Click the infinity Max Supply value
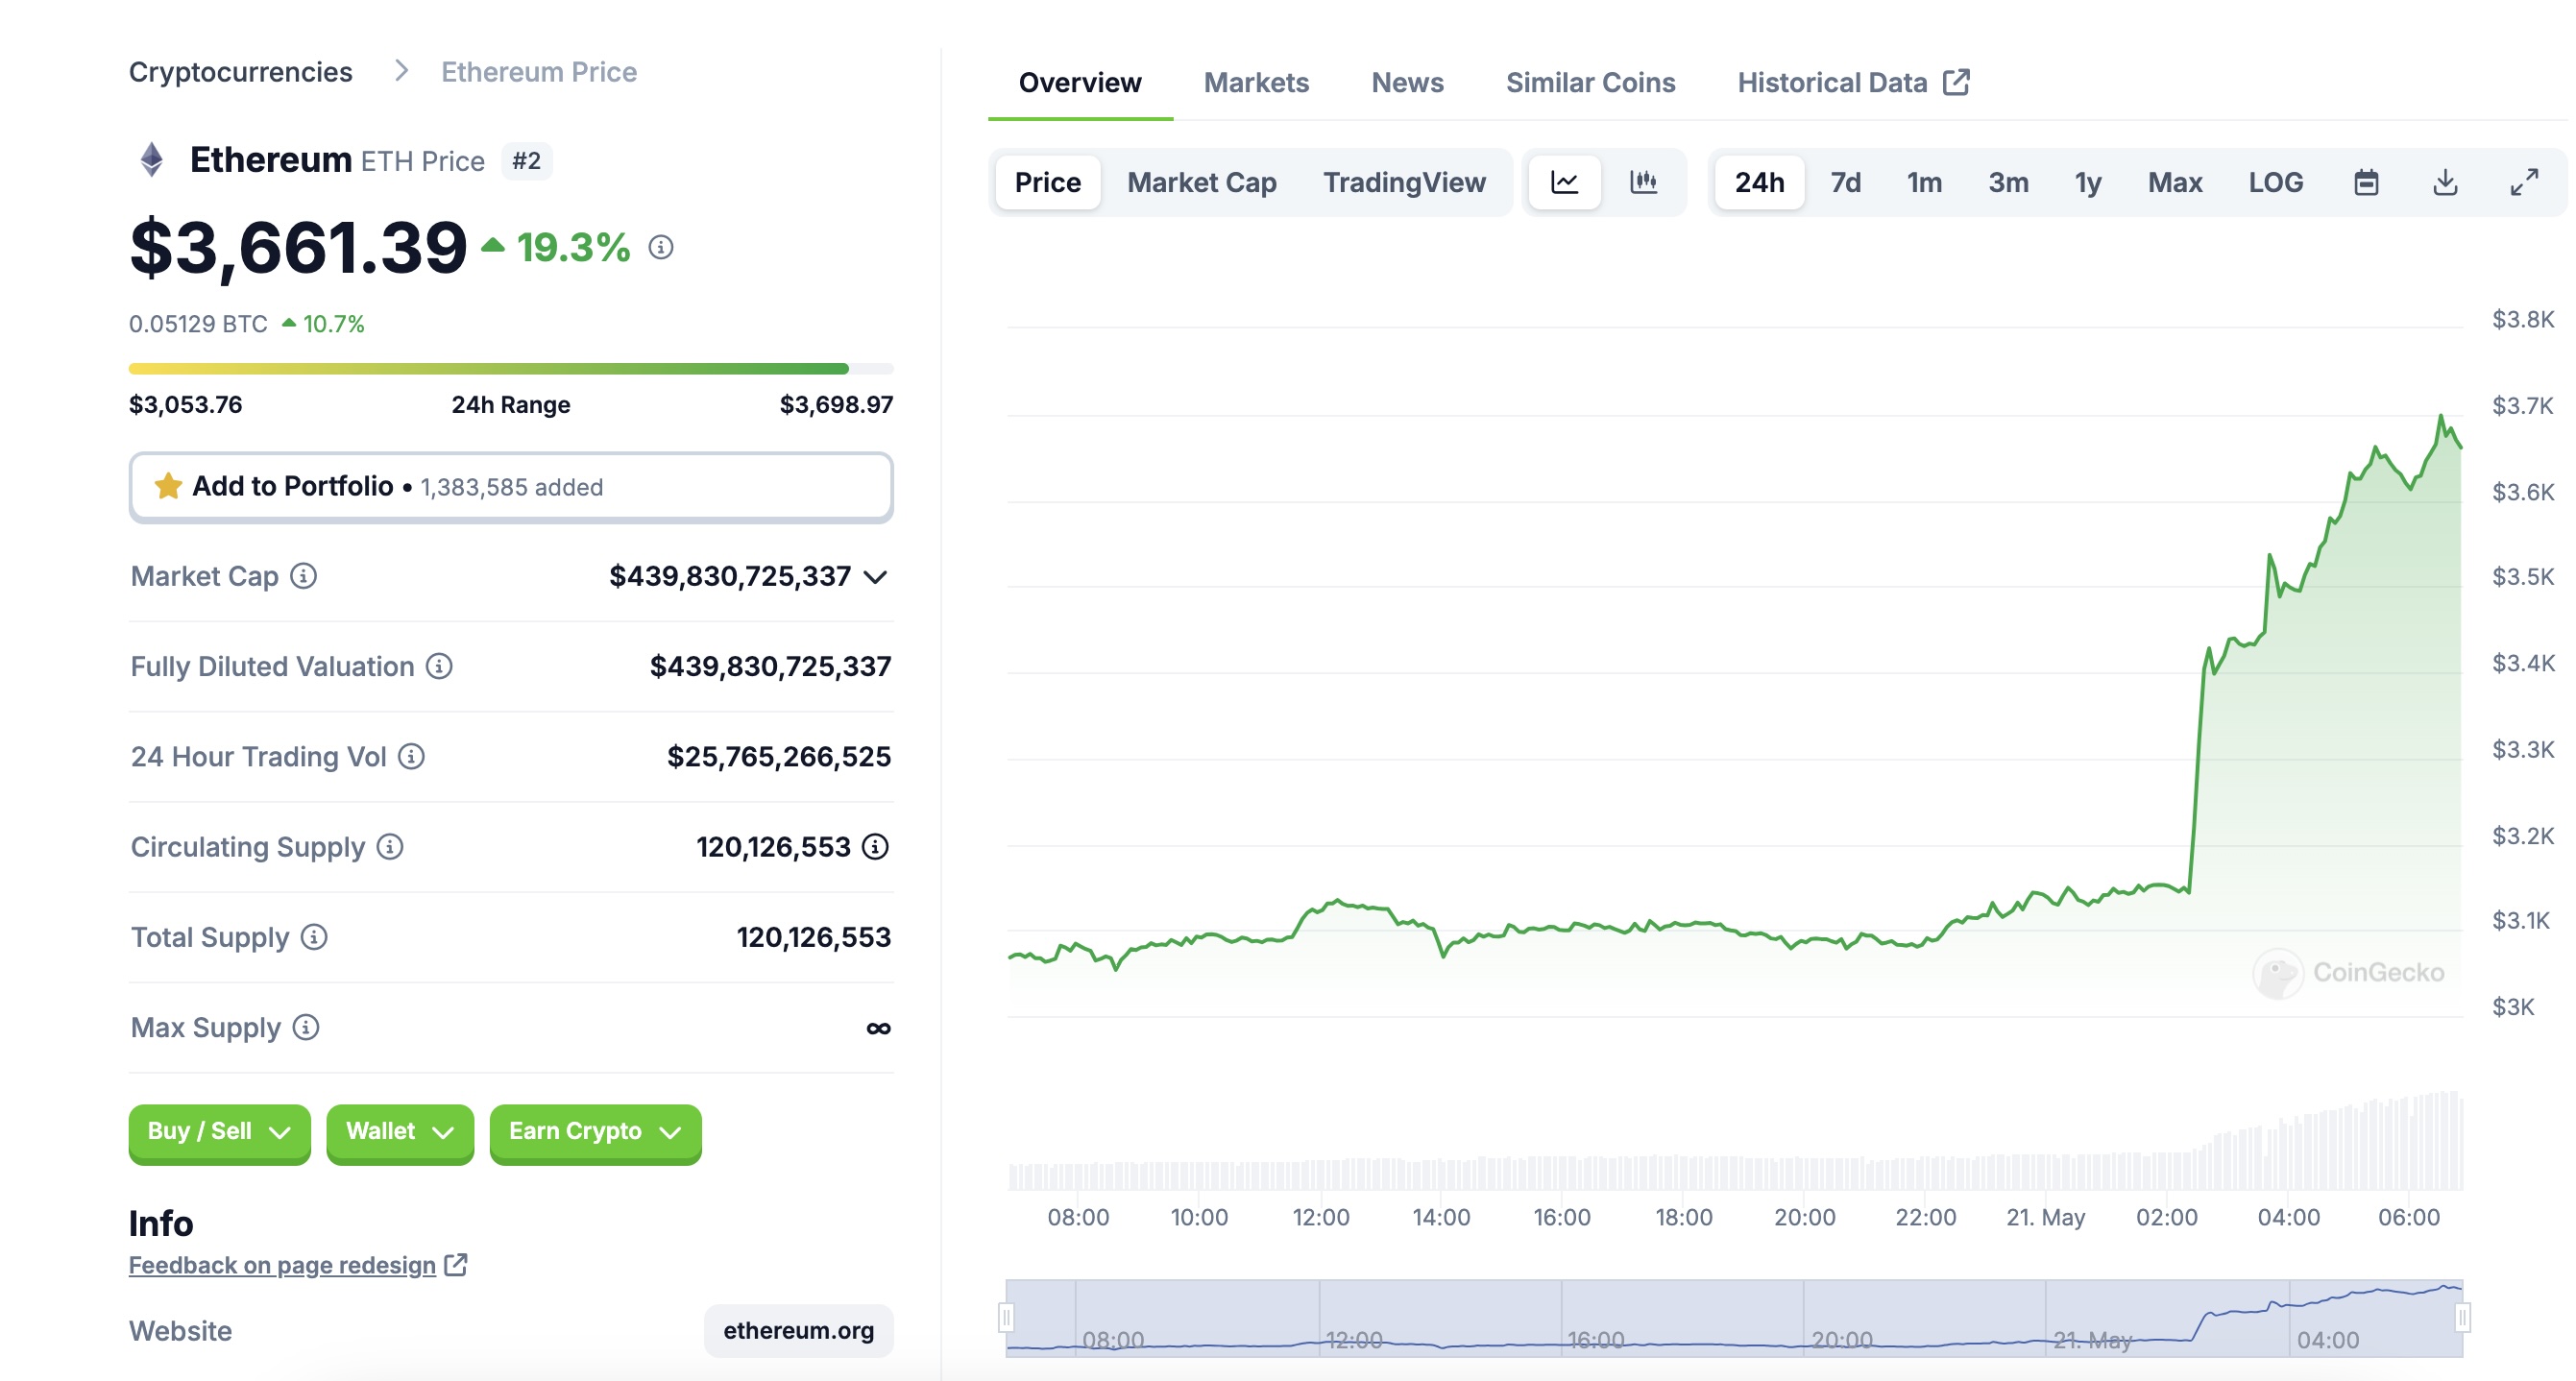This screenshot has width=2576, height=1381. (x=878, y=1028)
